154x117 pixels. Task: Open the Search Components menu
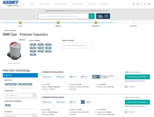coord(61,4)
